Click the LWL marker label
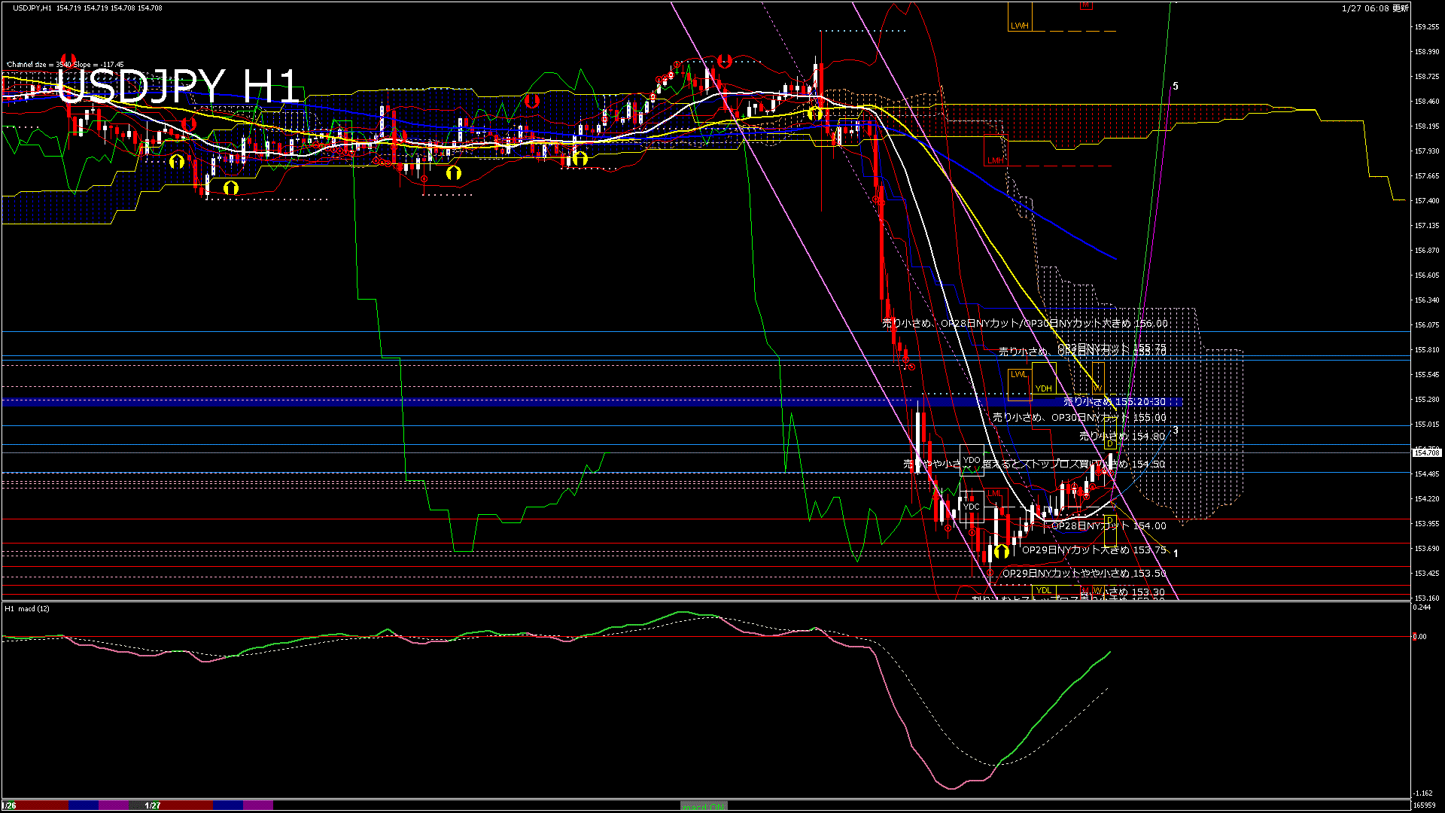The width and height of the screenshot is (1445, 813). pos(1018,374)
